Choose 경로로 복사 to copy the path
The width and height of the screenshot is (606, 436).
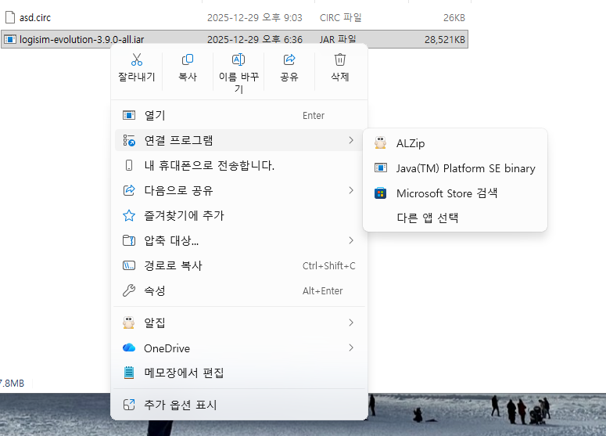pos(239,266)
